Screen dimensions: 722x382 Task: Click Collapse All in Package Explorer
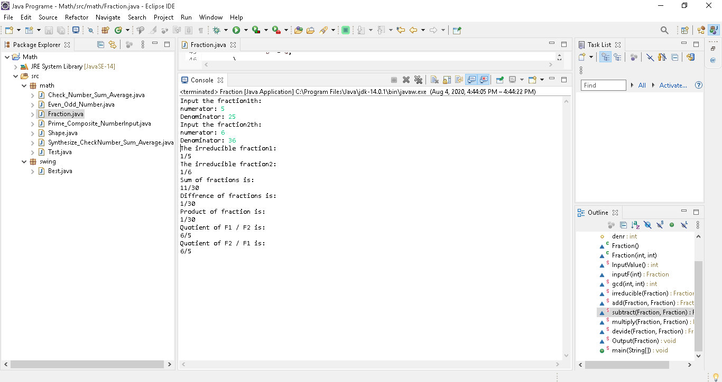(100, 44)
